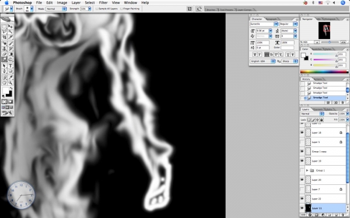
Task: Select the Type tool
Action: (10, 66)
